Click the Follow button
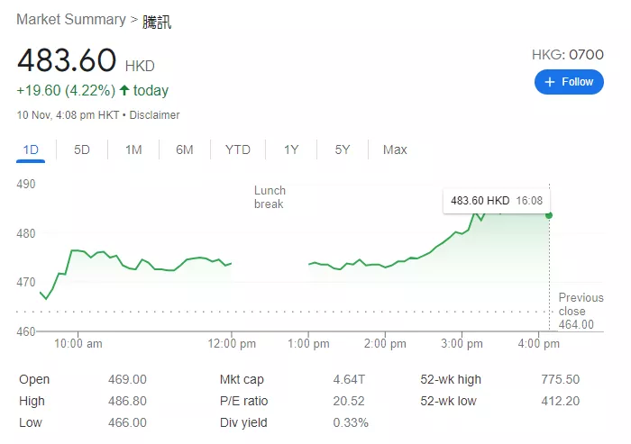 [568, 82]
